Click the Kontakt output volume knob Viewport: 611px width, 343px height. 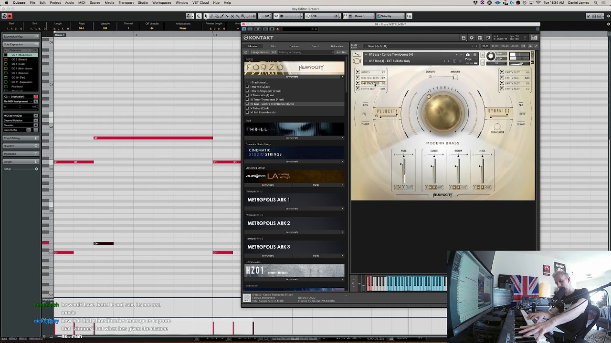pos(491,56)
